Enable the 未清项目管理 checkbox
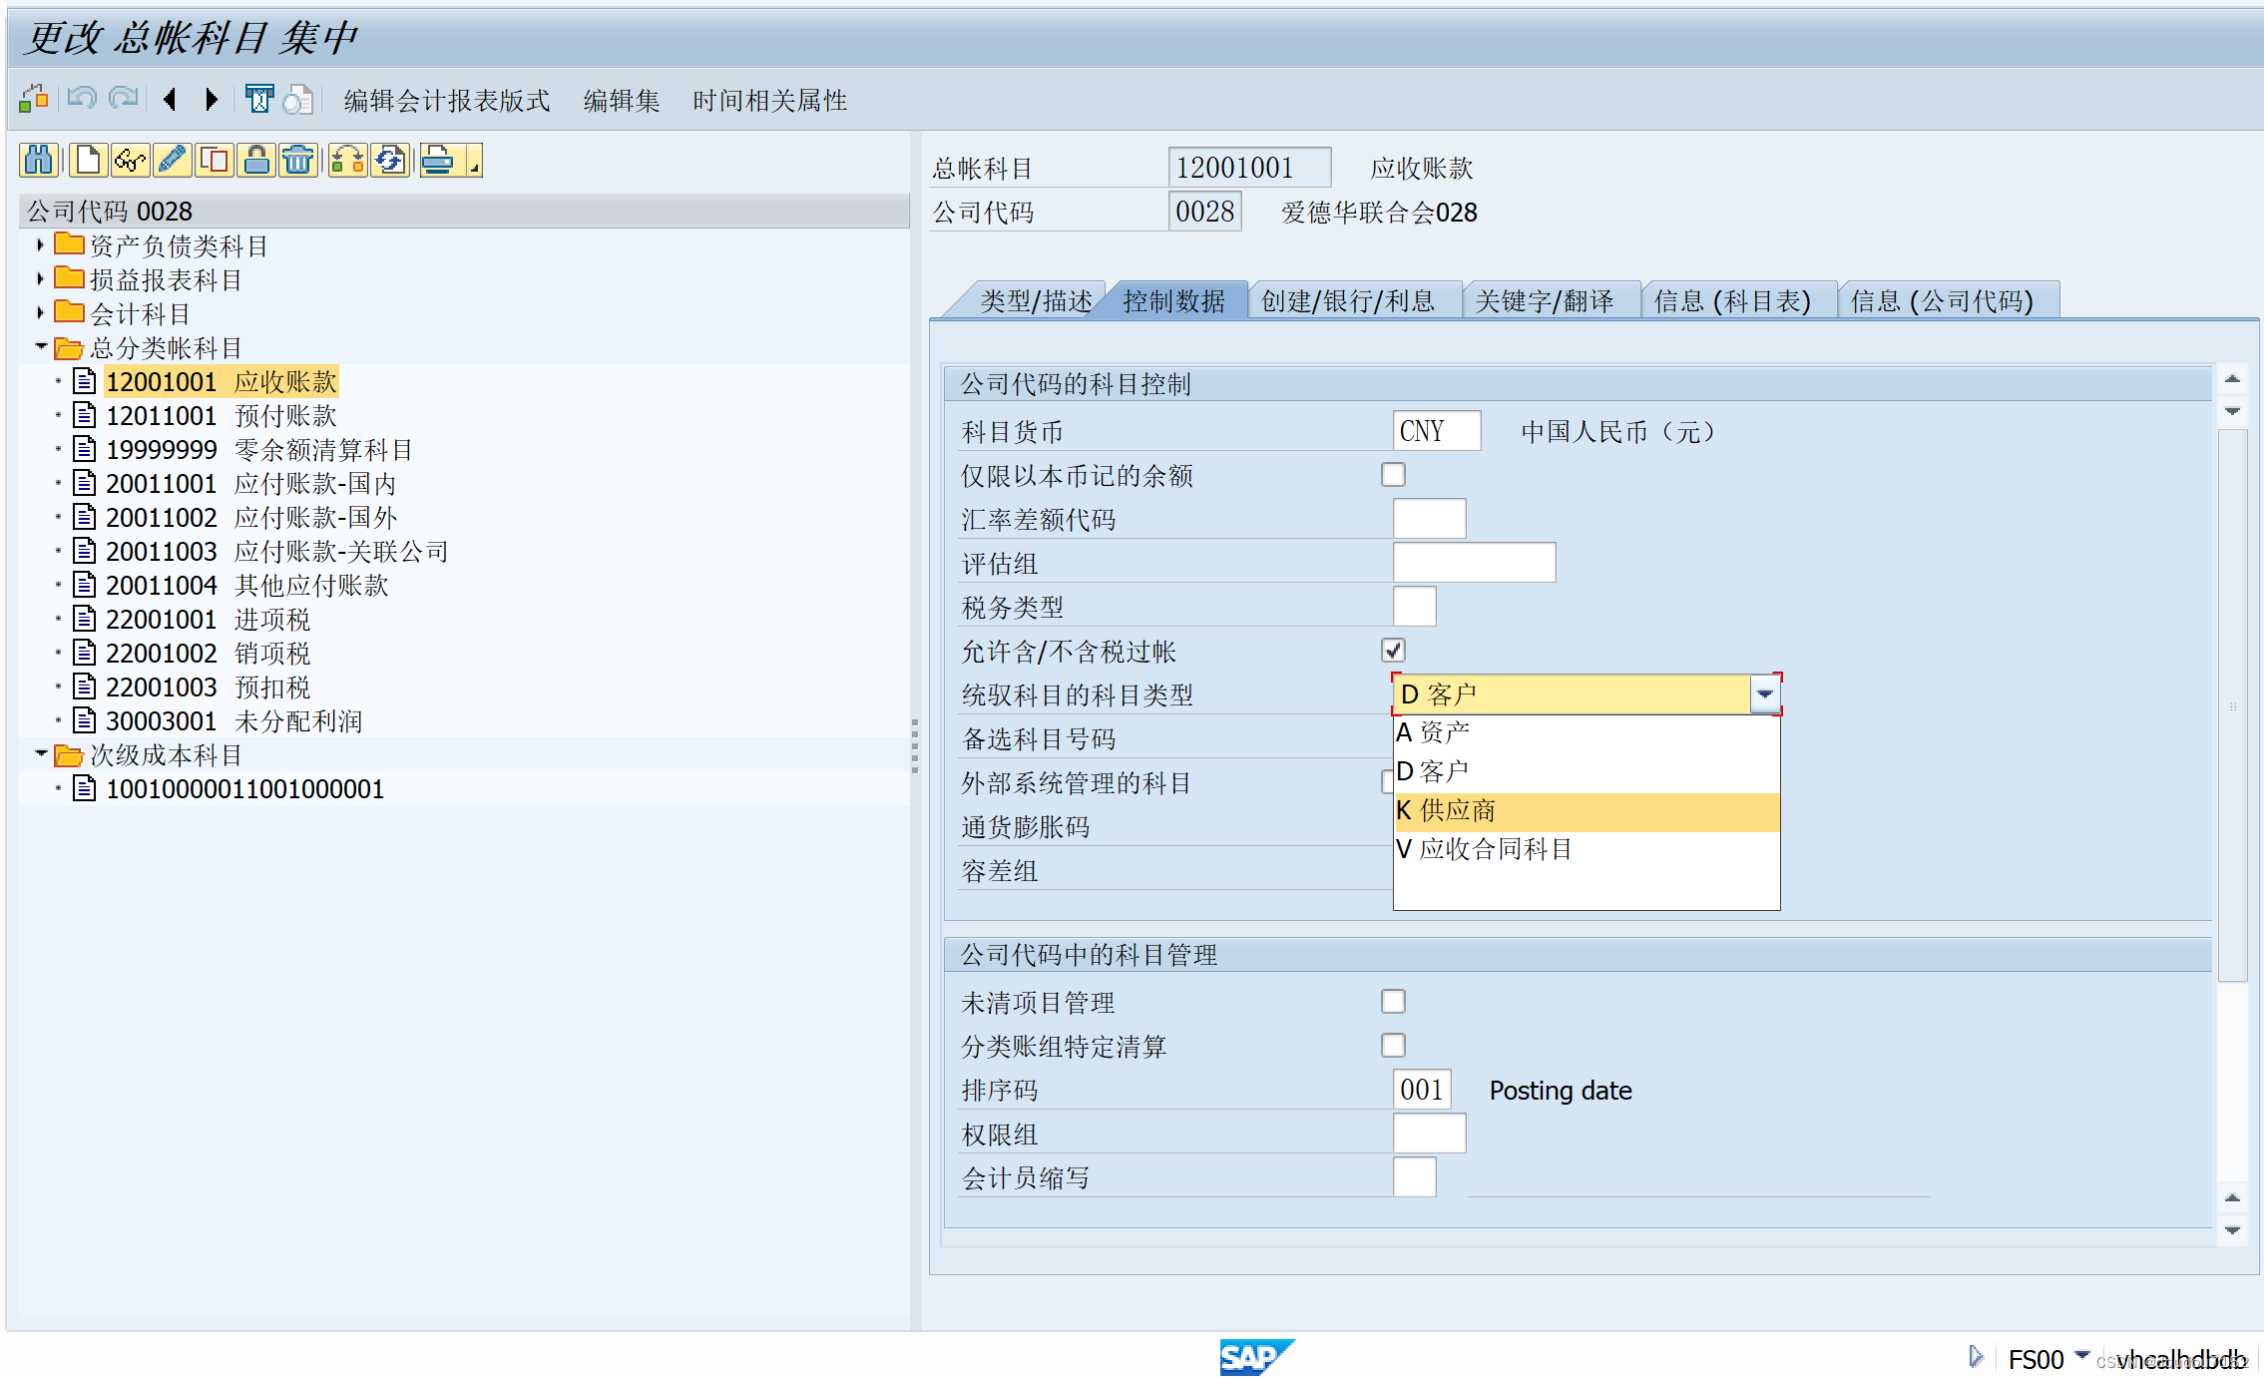 pyautogui.click(x=1393, y=1001)
